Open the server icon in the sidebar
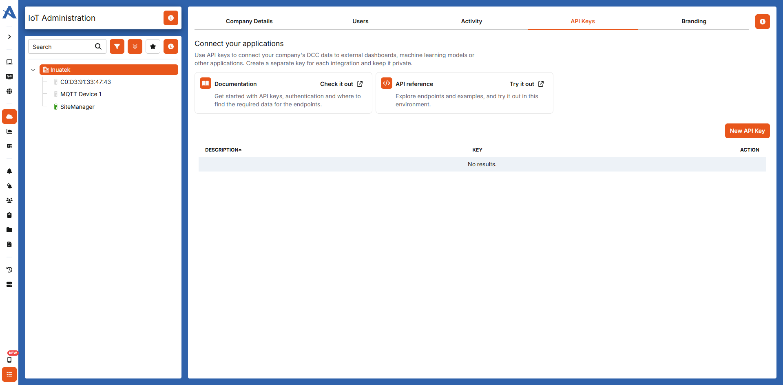 coord(9,284)
